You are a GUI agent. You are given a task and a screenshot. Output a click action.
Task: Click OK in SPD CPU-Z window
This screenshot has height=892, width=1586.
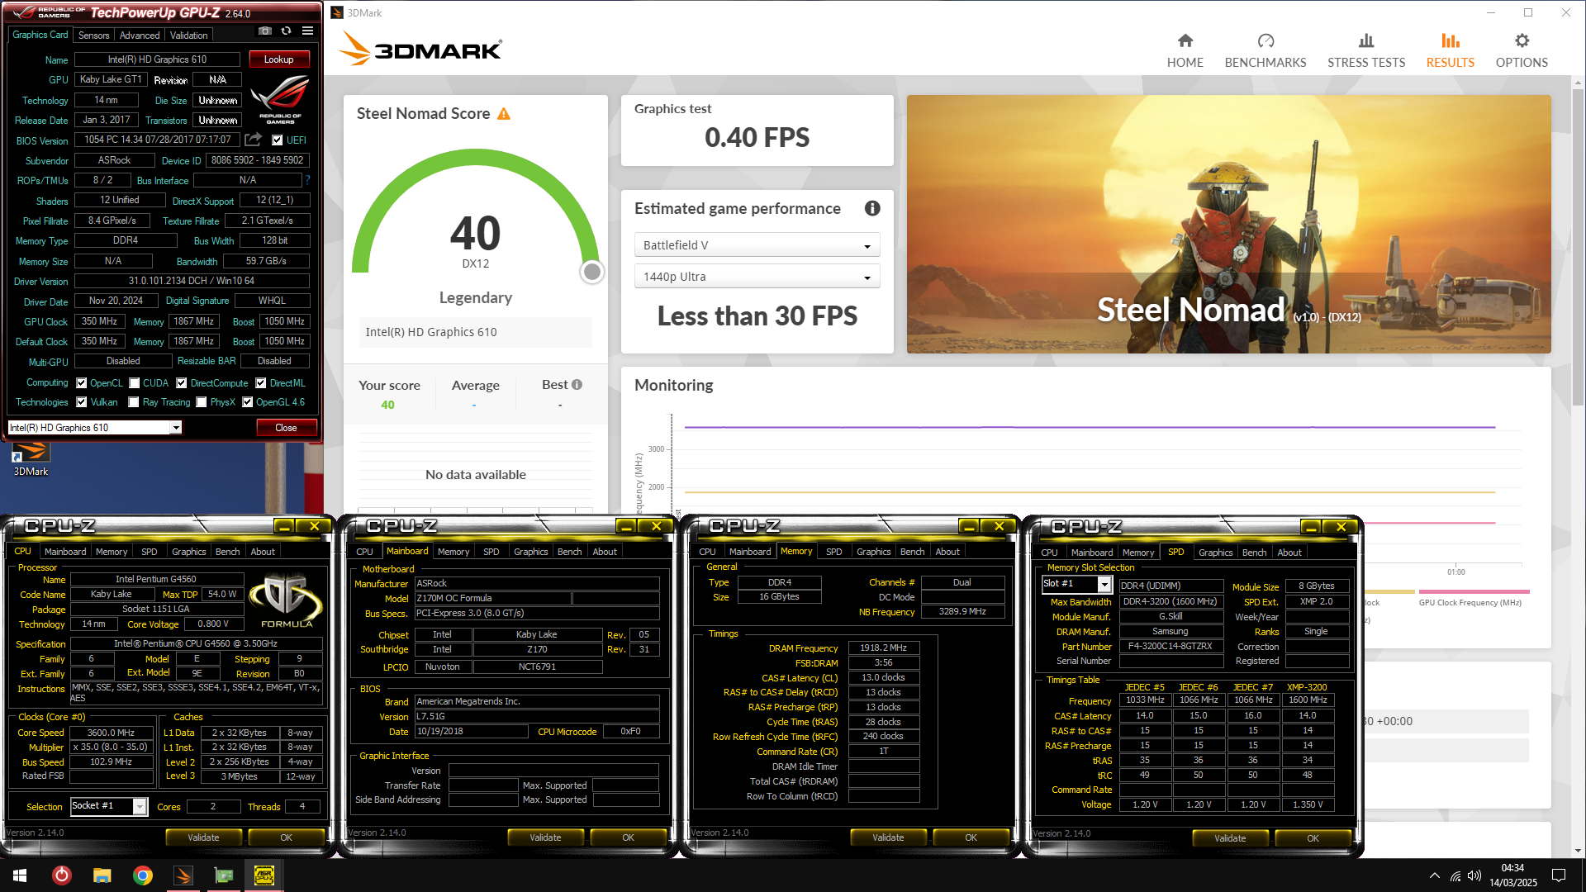1313,838
